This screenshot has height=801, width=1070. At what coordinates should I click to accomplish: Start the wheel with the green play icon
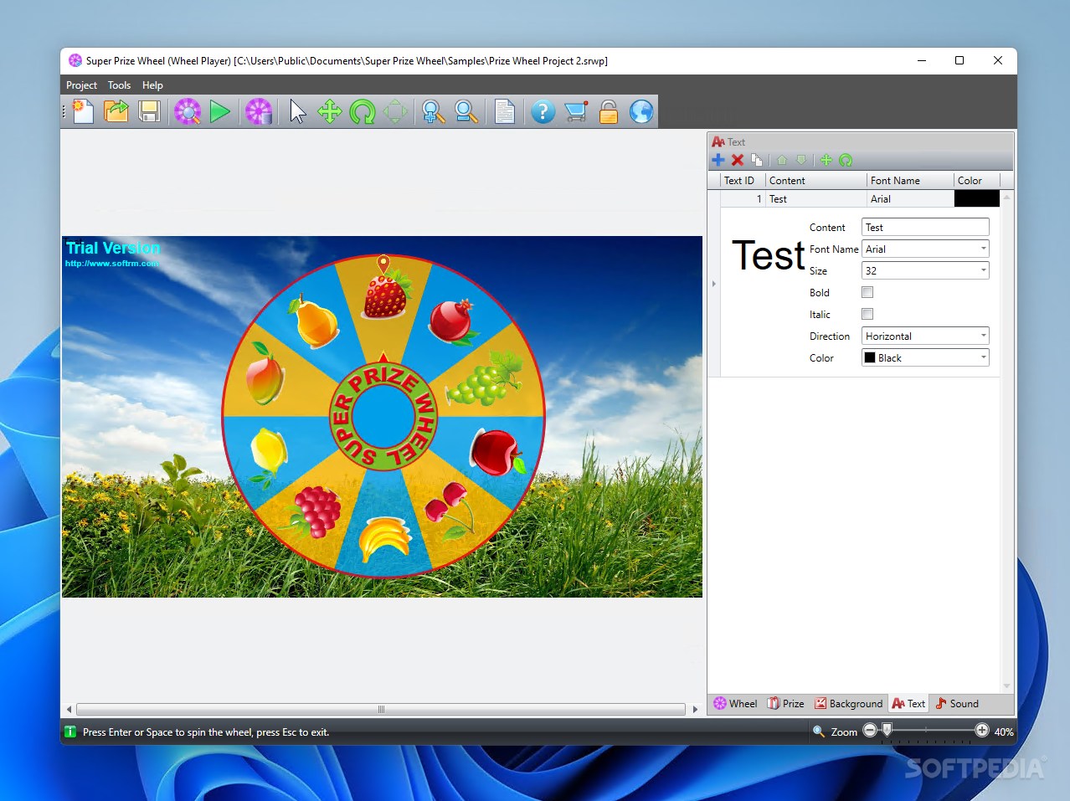coord(220,111)
